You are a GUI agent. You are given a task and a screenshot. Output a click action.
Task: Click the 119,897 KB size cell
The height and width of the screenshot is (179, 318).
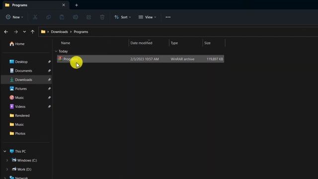coord(215,59)
